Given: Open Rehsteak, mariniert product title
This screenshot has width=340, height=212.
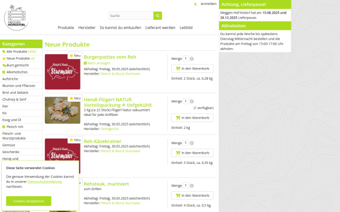Looking at the screenshot, I should point(107,184).
